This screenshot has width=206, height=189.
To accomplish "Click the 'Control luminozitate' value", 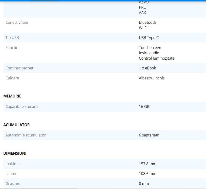I will click(157, 58).
